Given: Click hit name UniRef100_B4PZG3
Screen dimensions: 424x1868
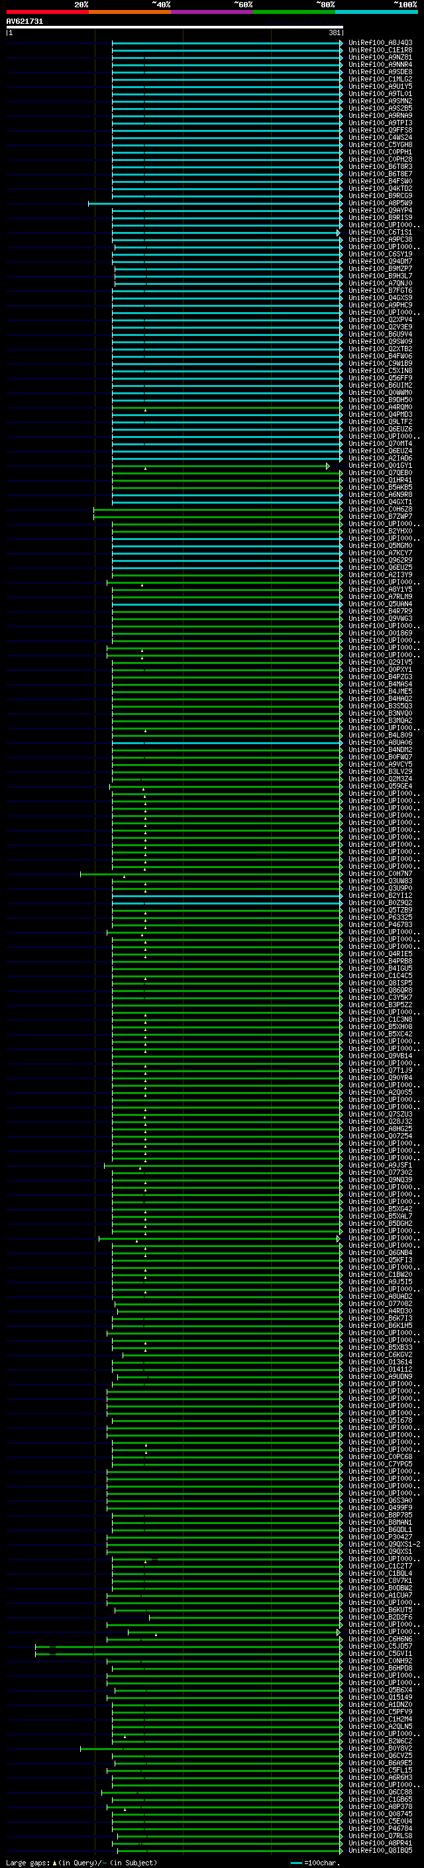Looking at the screenshot, I should click(x=380, y=677).
